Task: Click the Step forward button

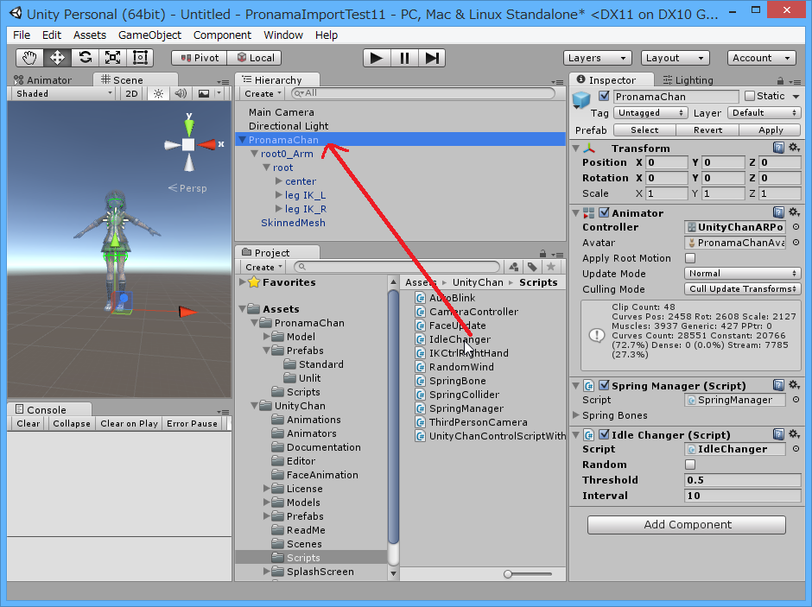Action: pyautogui.click(x=432, y=58)
